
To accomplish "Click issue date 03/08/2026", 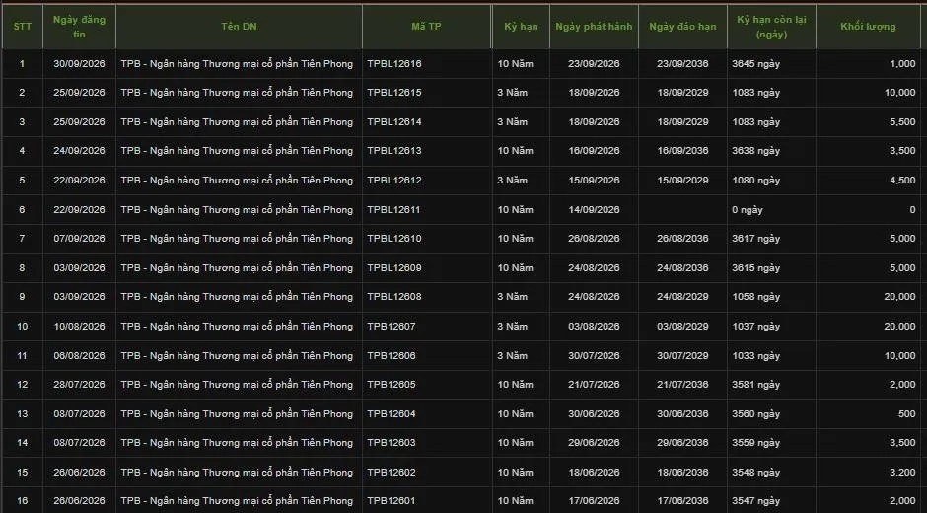I will 594,326.
